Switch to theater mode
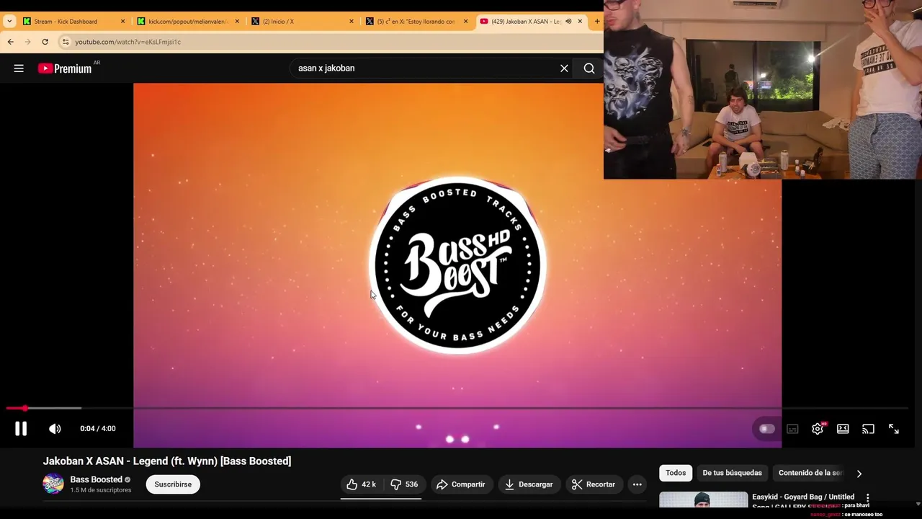This screenshot has height=519, width=922. [x=843, y=429]
